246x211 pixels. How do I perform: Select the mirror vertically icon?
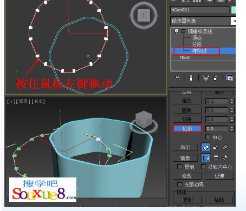tap(216, 158)
